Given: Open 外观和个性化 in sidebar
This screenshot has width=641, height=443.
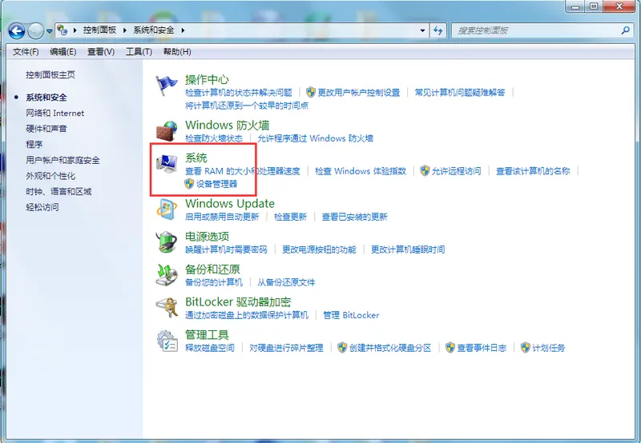Looking at the screenshot, I should tap(50, 176).
